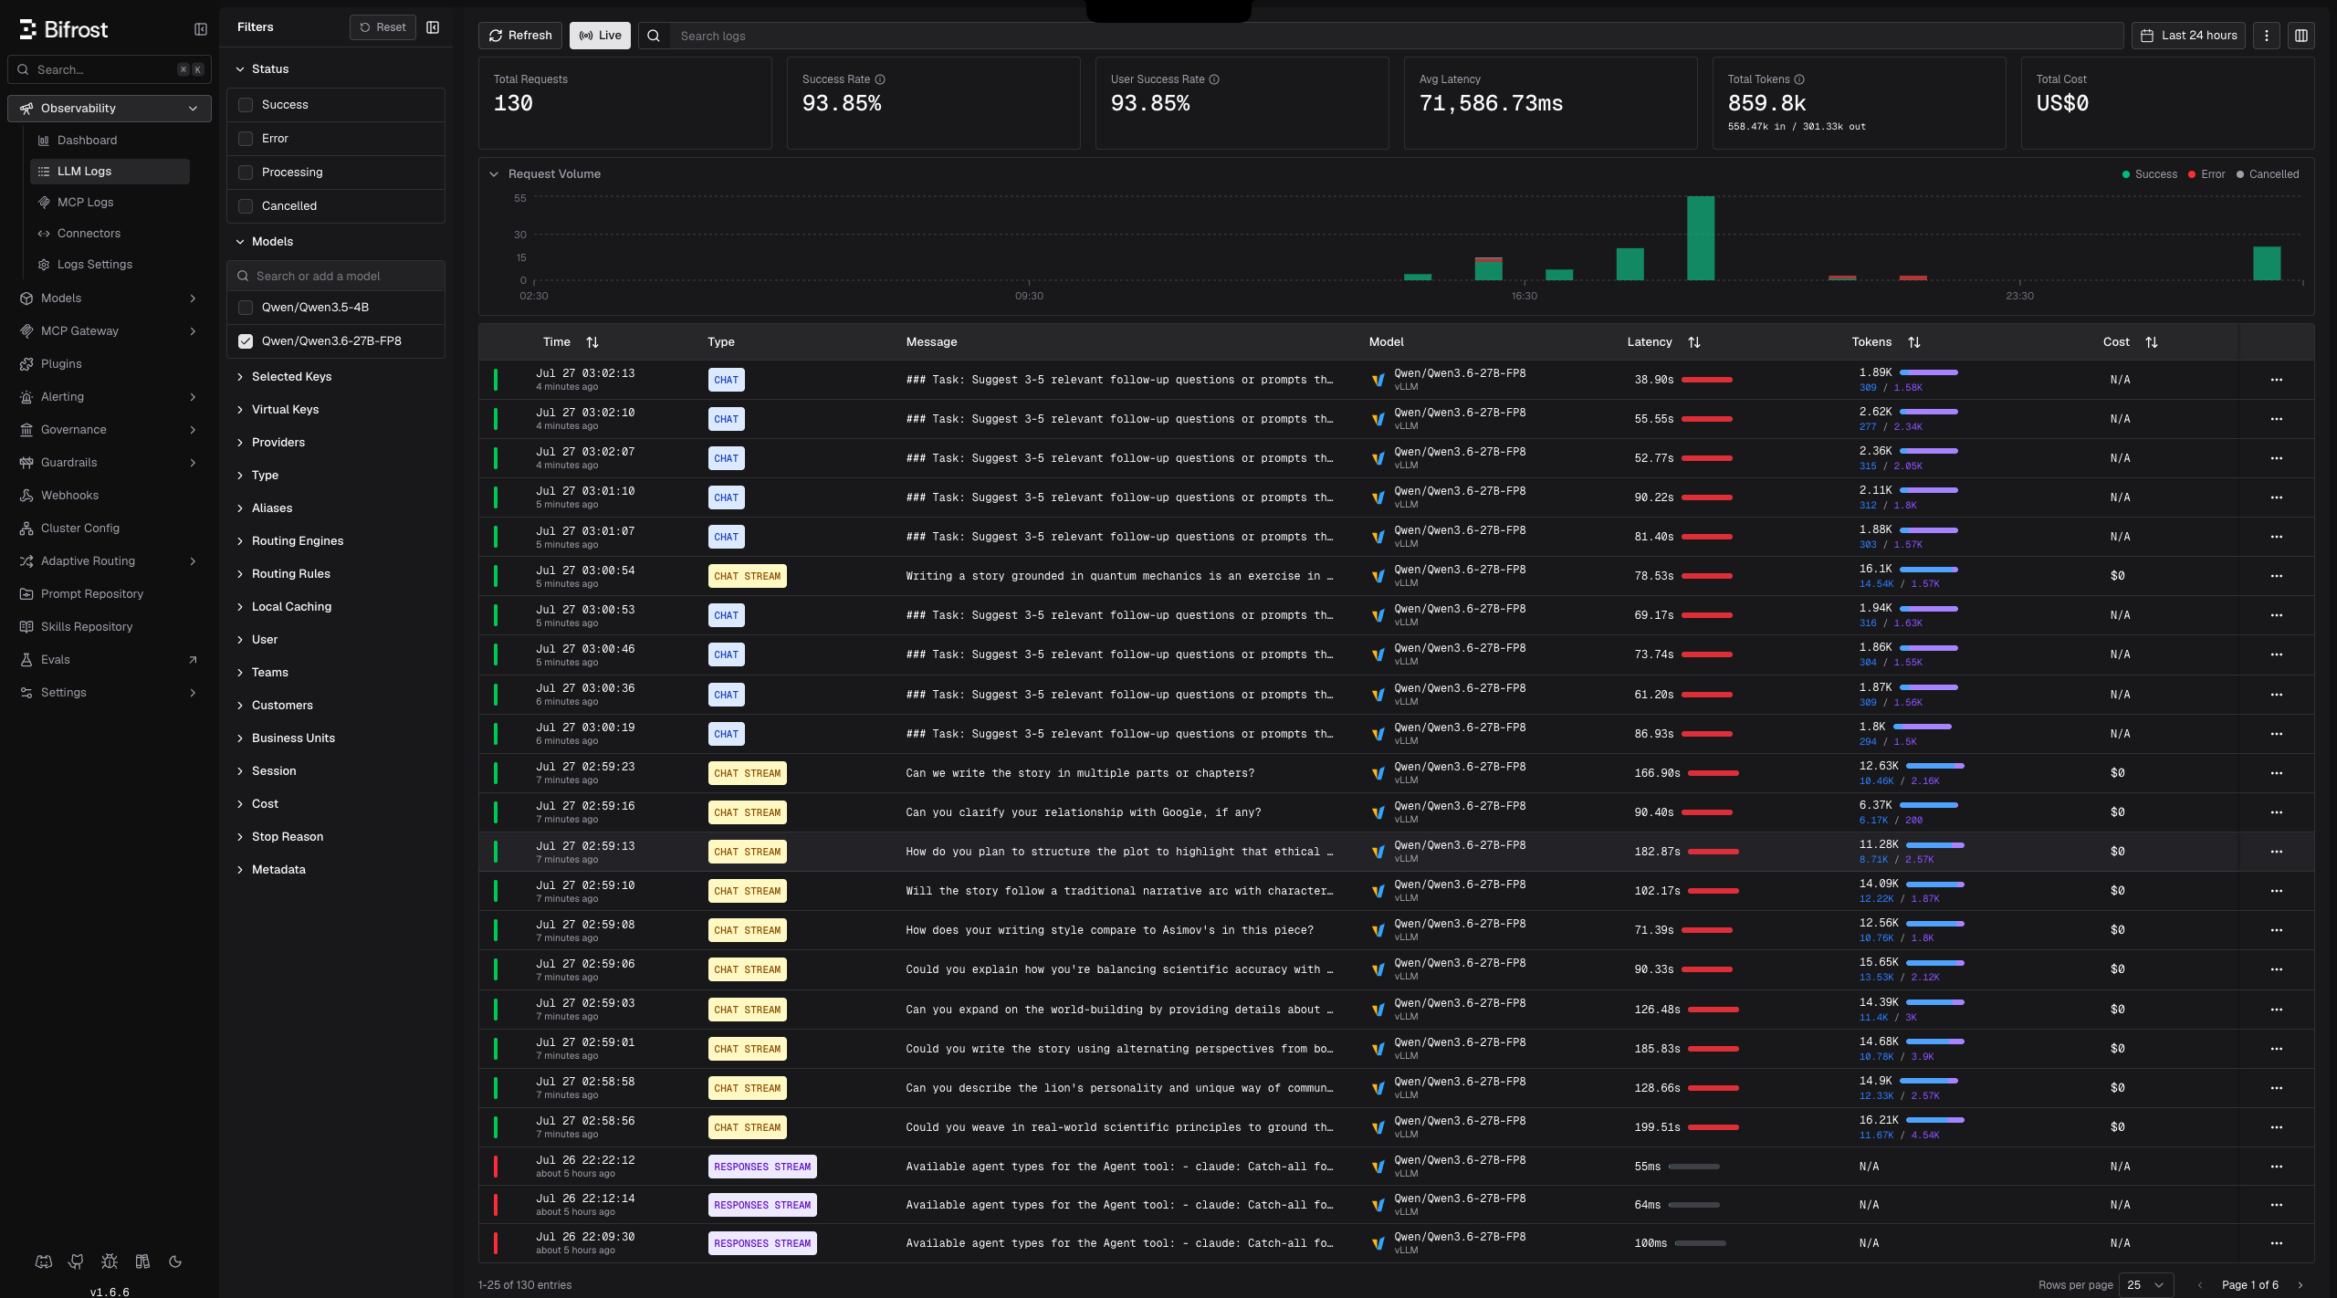
Task: Open GitHub icon in sidebar footer
Action: pos(77,1261)
